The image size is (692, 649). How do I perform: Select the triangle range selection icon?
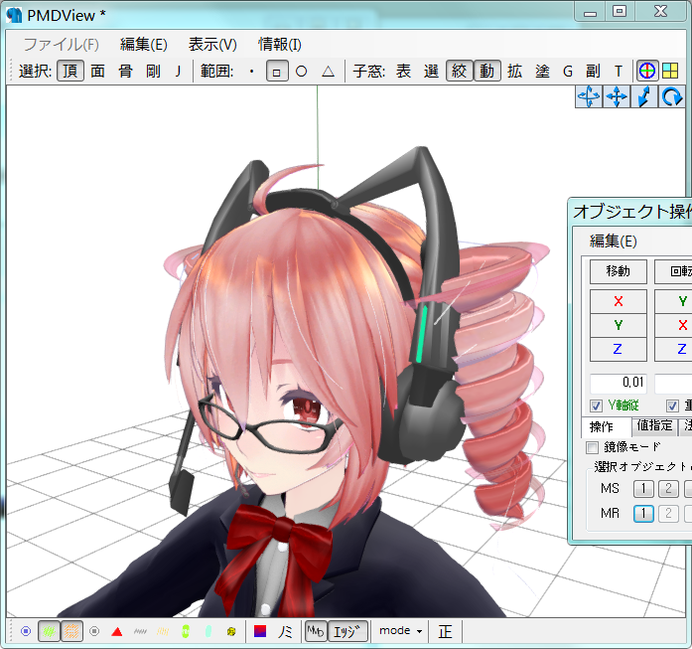click(328, 71)
